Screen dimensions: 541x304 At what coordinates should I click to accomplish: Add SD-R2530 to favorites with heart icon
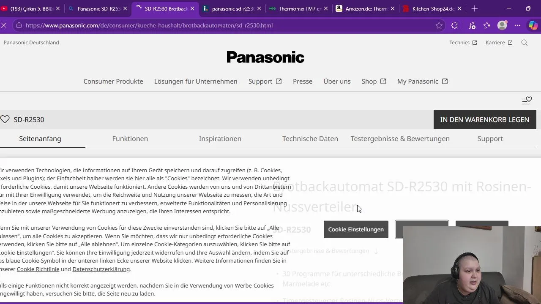coord(5,119)
